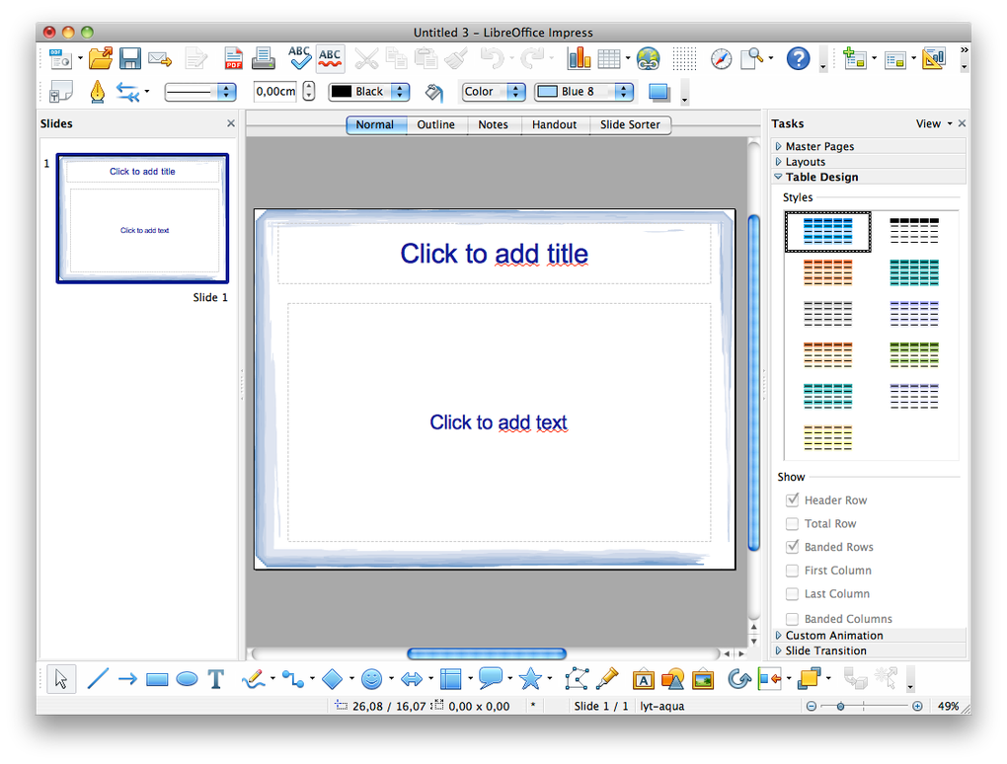Switch to the Handout tab

pyautogui.click(x=554, y=124)
